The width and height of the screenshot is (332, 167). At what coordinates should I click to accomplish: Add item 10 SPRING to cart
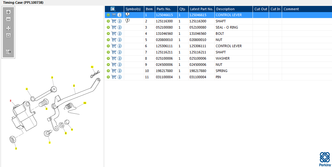[114, 71]
